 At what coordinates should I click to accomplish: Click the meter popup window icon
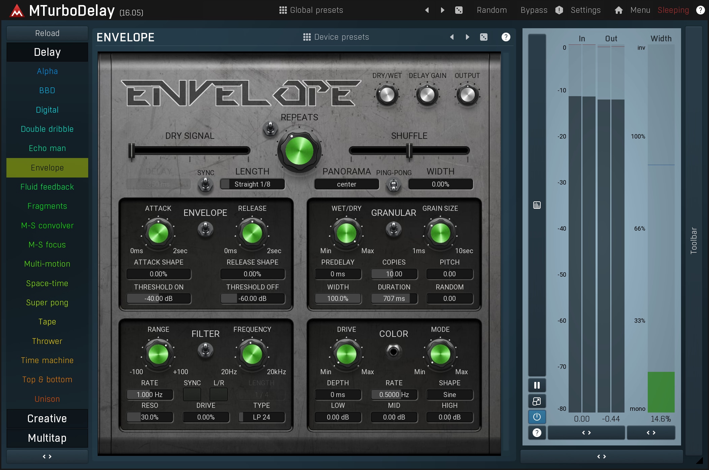pyautogui.click(x=537, y=401)
